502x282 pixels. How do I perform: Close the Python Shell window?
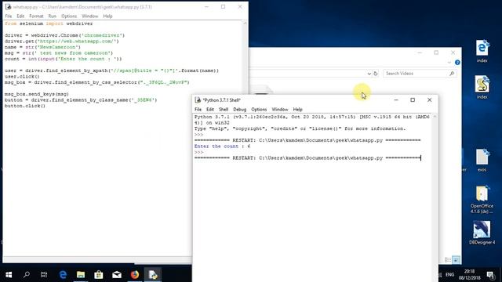[429, 100]
